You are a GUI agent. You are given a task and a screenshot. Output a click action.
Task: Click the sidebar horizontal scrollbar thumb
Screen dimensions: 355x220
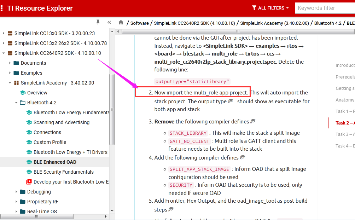[x=37, y=216]
